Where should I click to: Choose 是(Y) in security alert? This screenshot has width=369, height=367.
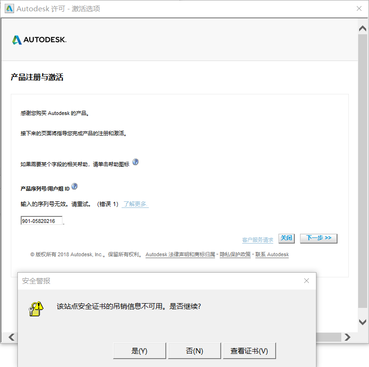[x=139, y=351]
